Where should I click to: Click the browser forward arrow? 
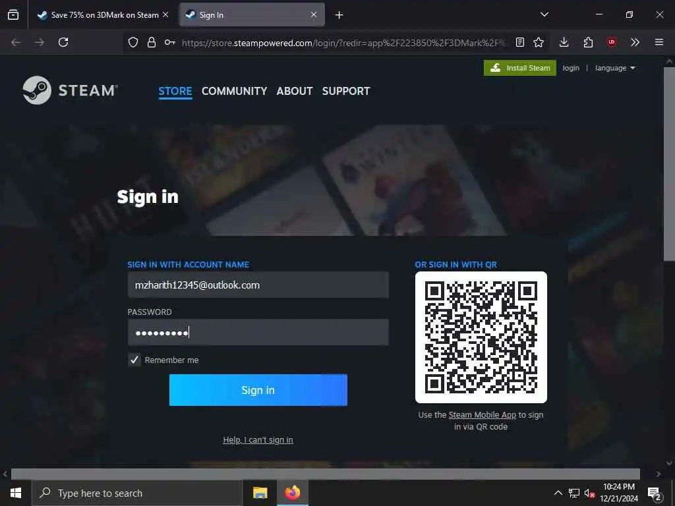point(40,42)
